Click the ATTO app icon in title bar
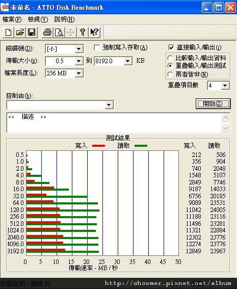This screenshot has height=289, width=237. click(5, 7)
